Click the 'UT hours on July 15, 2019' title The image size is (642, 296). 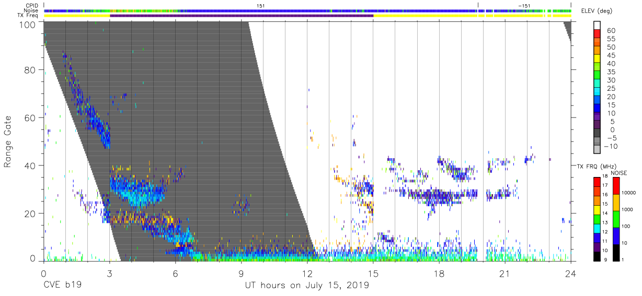pos(307,286)
